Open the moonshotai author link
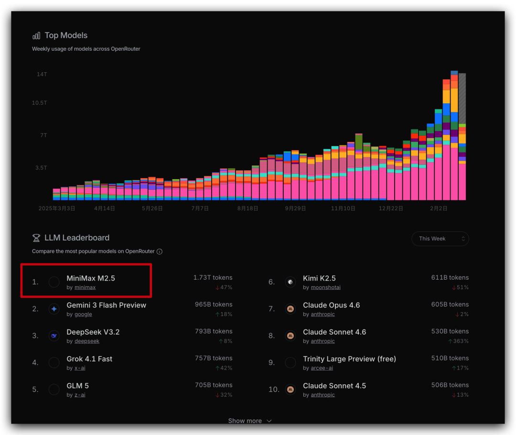This screenshot has height=435, width=516. tap(325, 287)
